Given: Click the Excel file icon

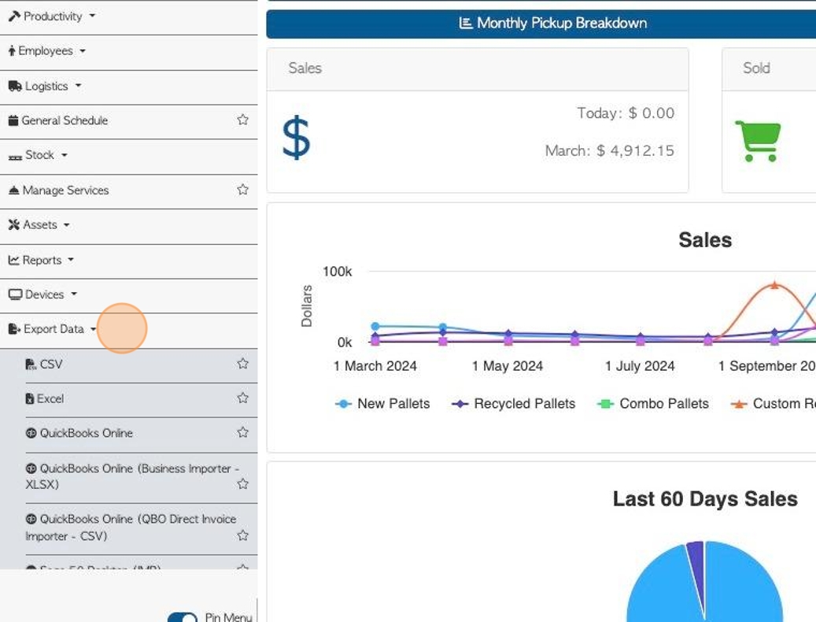Looking at the screenshot, I should [x=30, y=398].
